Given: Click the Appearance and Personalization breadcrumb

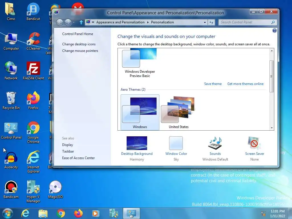Looking at the screenshot, I should click(x=120, y=22).
